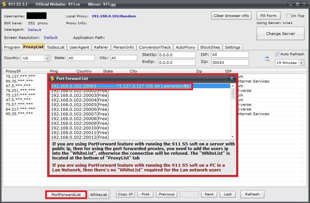Click the Port Forward List dollar icon
The width and height of the screenshot is (310, 203).
pos(52,79)
